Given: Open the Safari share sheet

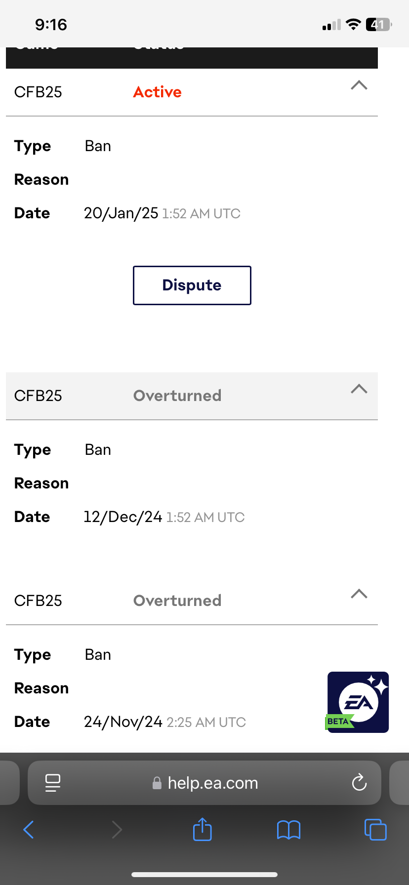Looking at the screenshot, I should (x=203, y=829).
